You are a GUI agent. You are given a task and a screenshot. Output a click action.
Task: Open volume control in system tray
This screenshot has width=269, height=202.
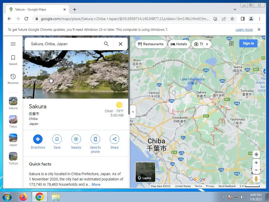242,197
